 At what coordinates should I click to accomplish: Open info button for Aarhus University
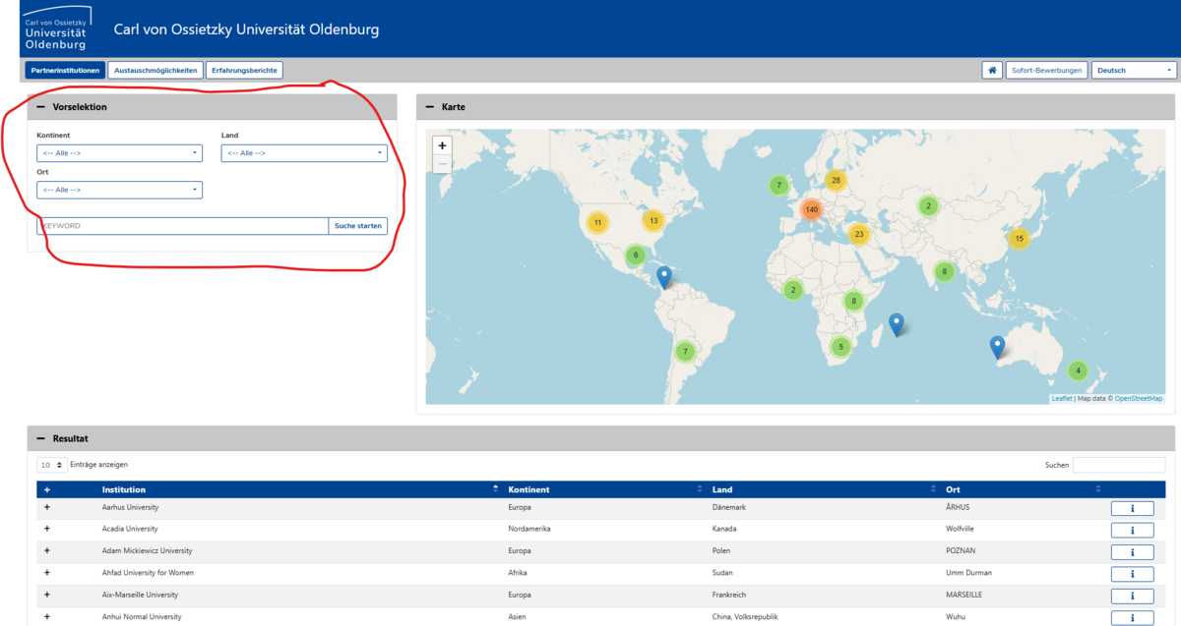tap(1132, 509)
